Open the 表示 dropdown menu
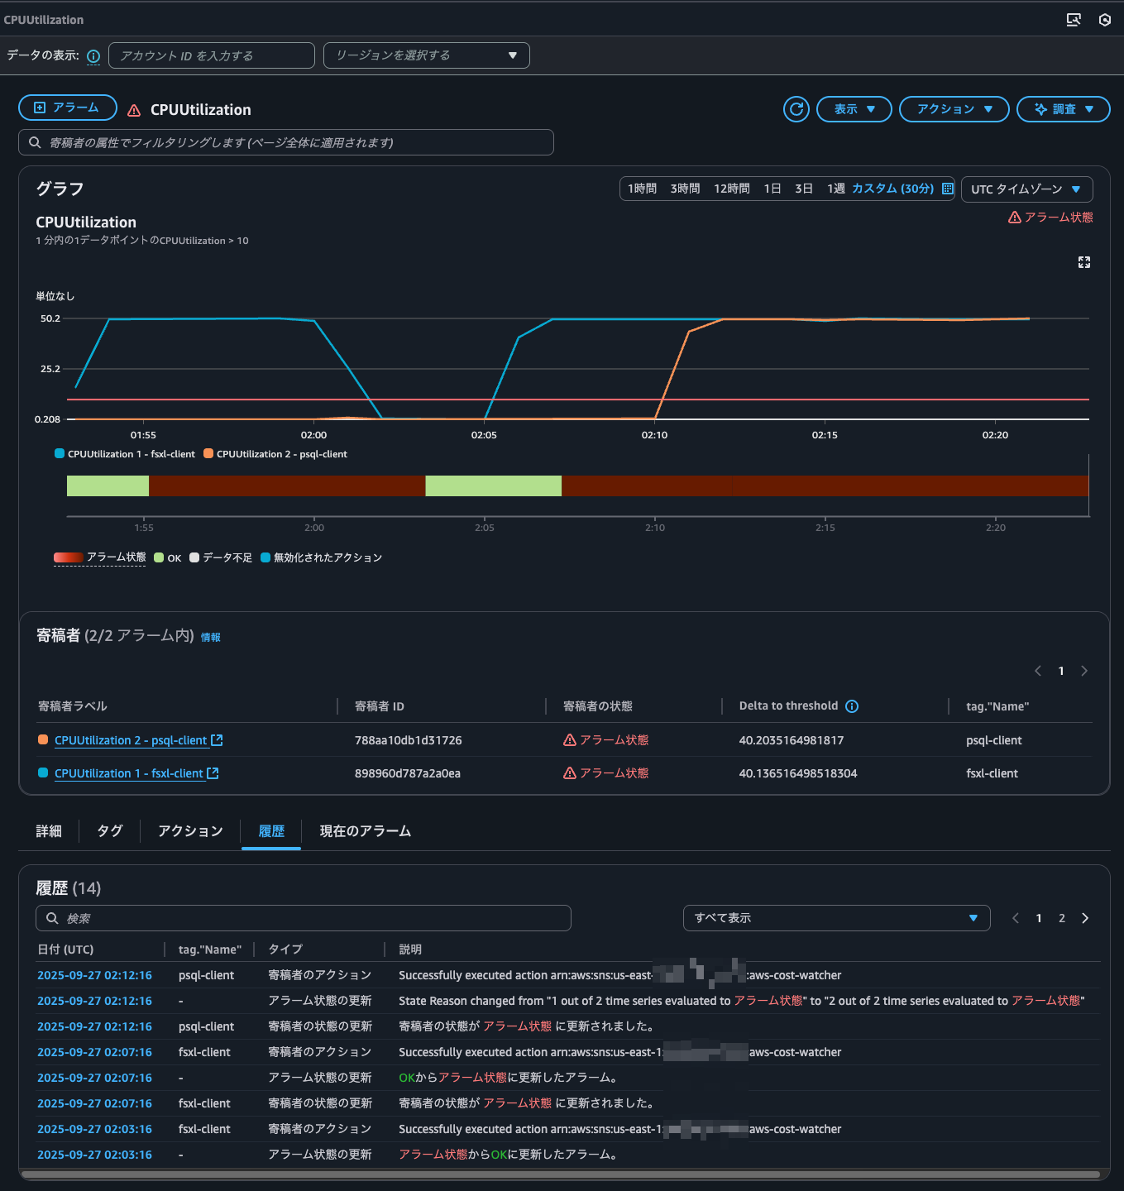1124x1191 pixels. coord(854,109)
